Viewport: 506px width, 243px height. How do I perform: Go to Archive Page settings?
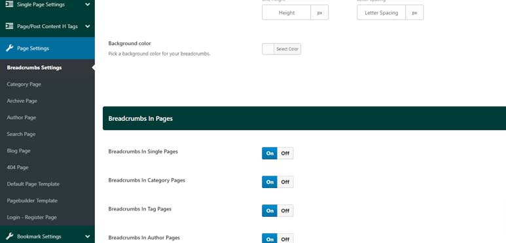[x=22, y=101]
